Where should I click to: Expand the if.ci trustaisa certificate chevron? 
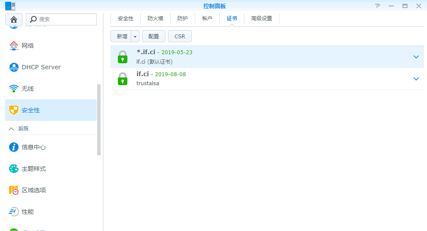(x=416, y=79)
